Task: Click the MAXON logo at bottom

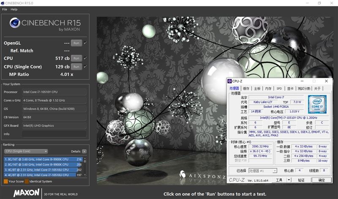Action: tap(27, 193)
